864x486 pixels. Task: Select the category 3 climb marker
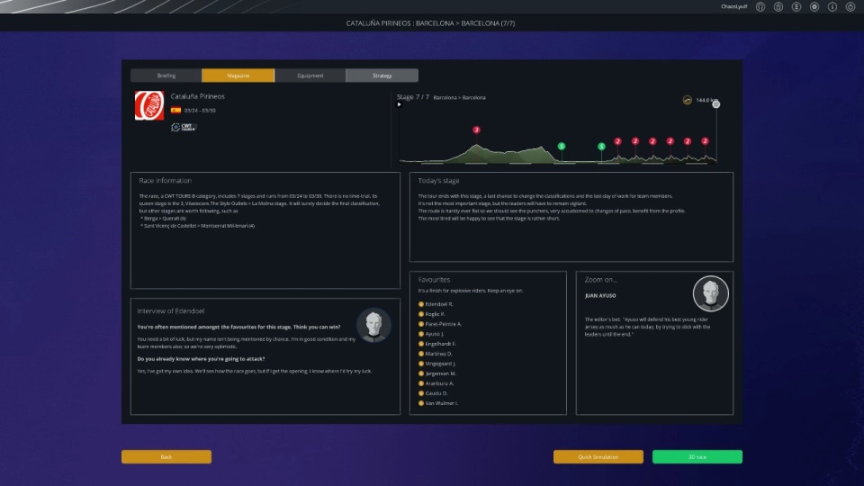point(476,130)
